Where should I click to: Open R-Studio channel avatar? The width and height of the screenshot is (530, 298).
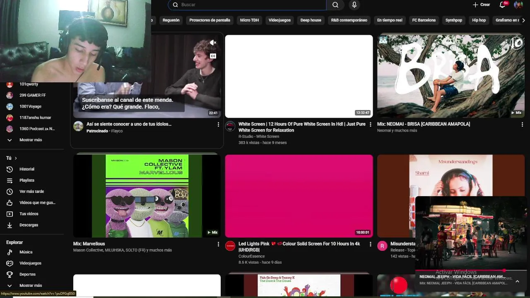[230, 126]
